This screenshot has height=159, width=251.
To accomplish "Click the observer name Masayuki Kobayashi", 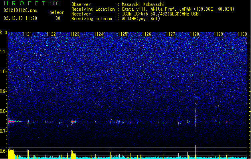I will (143, 4).
